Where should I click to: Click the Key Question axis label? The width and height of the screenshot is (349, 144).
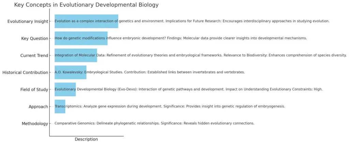click(34, 39)
